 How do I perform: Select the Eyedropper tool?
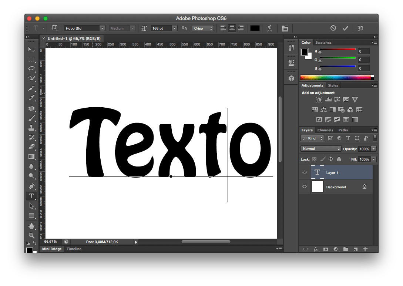click(31, 98)
